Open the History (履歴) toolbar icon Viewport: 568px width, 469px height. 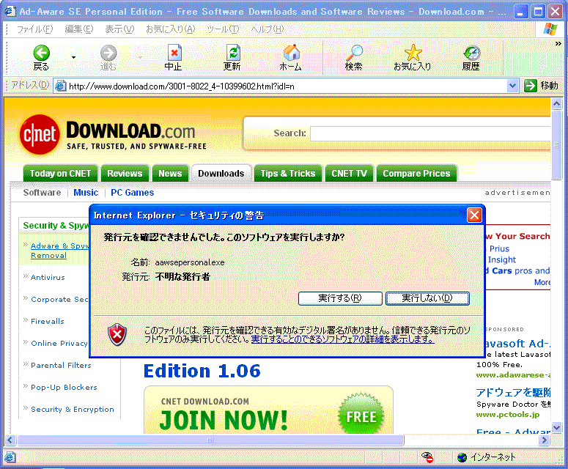pos(472,53)
